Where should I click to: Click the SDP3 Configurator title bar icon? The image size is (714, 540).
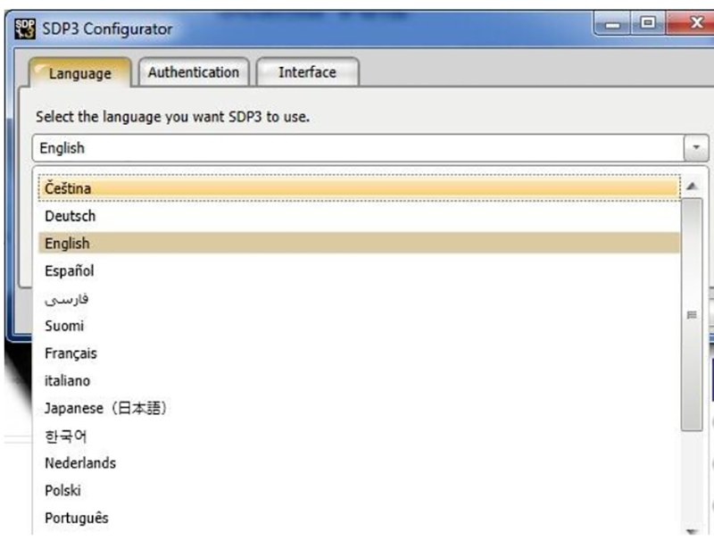pos(25,29)
